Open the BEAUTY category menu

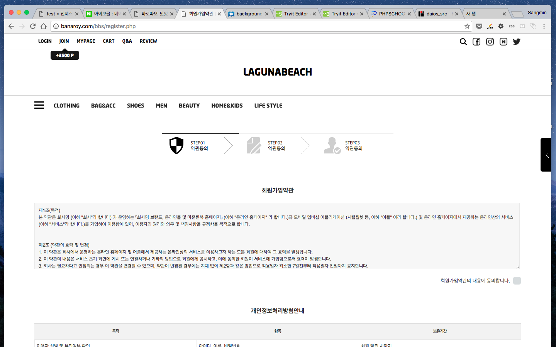(189, 106)
